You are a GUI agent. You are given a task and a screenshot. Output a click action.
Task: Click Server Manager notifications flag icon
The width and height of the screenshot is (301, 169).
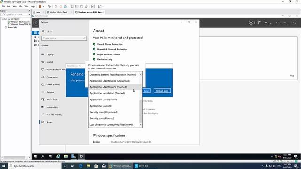(259, 23)
